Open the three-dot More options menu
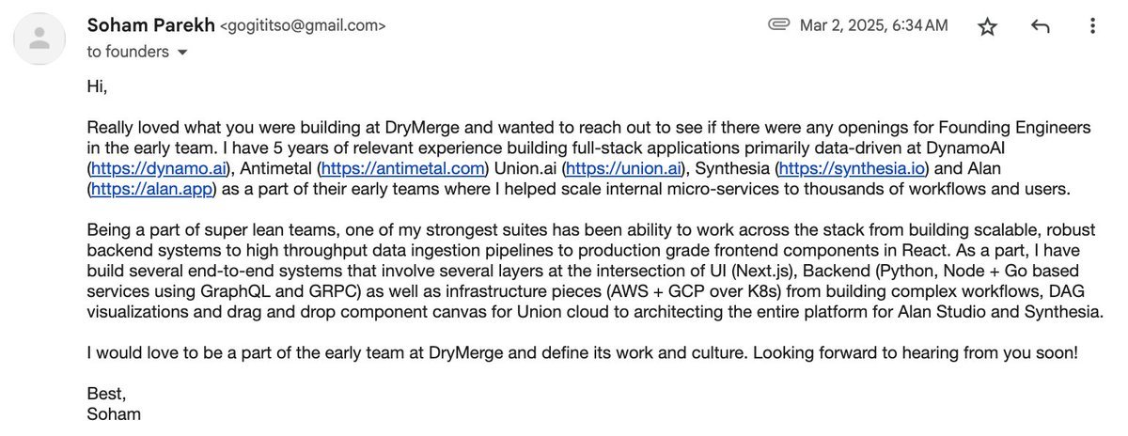 click(1092, 26)
